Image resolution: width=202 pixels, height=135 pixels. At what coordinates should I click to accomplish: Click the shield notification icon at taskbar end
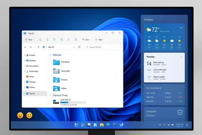187,125
